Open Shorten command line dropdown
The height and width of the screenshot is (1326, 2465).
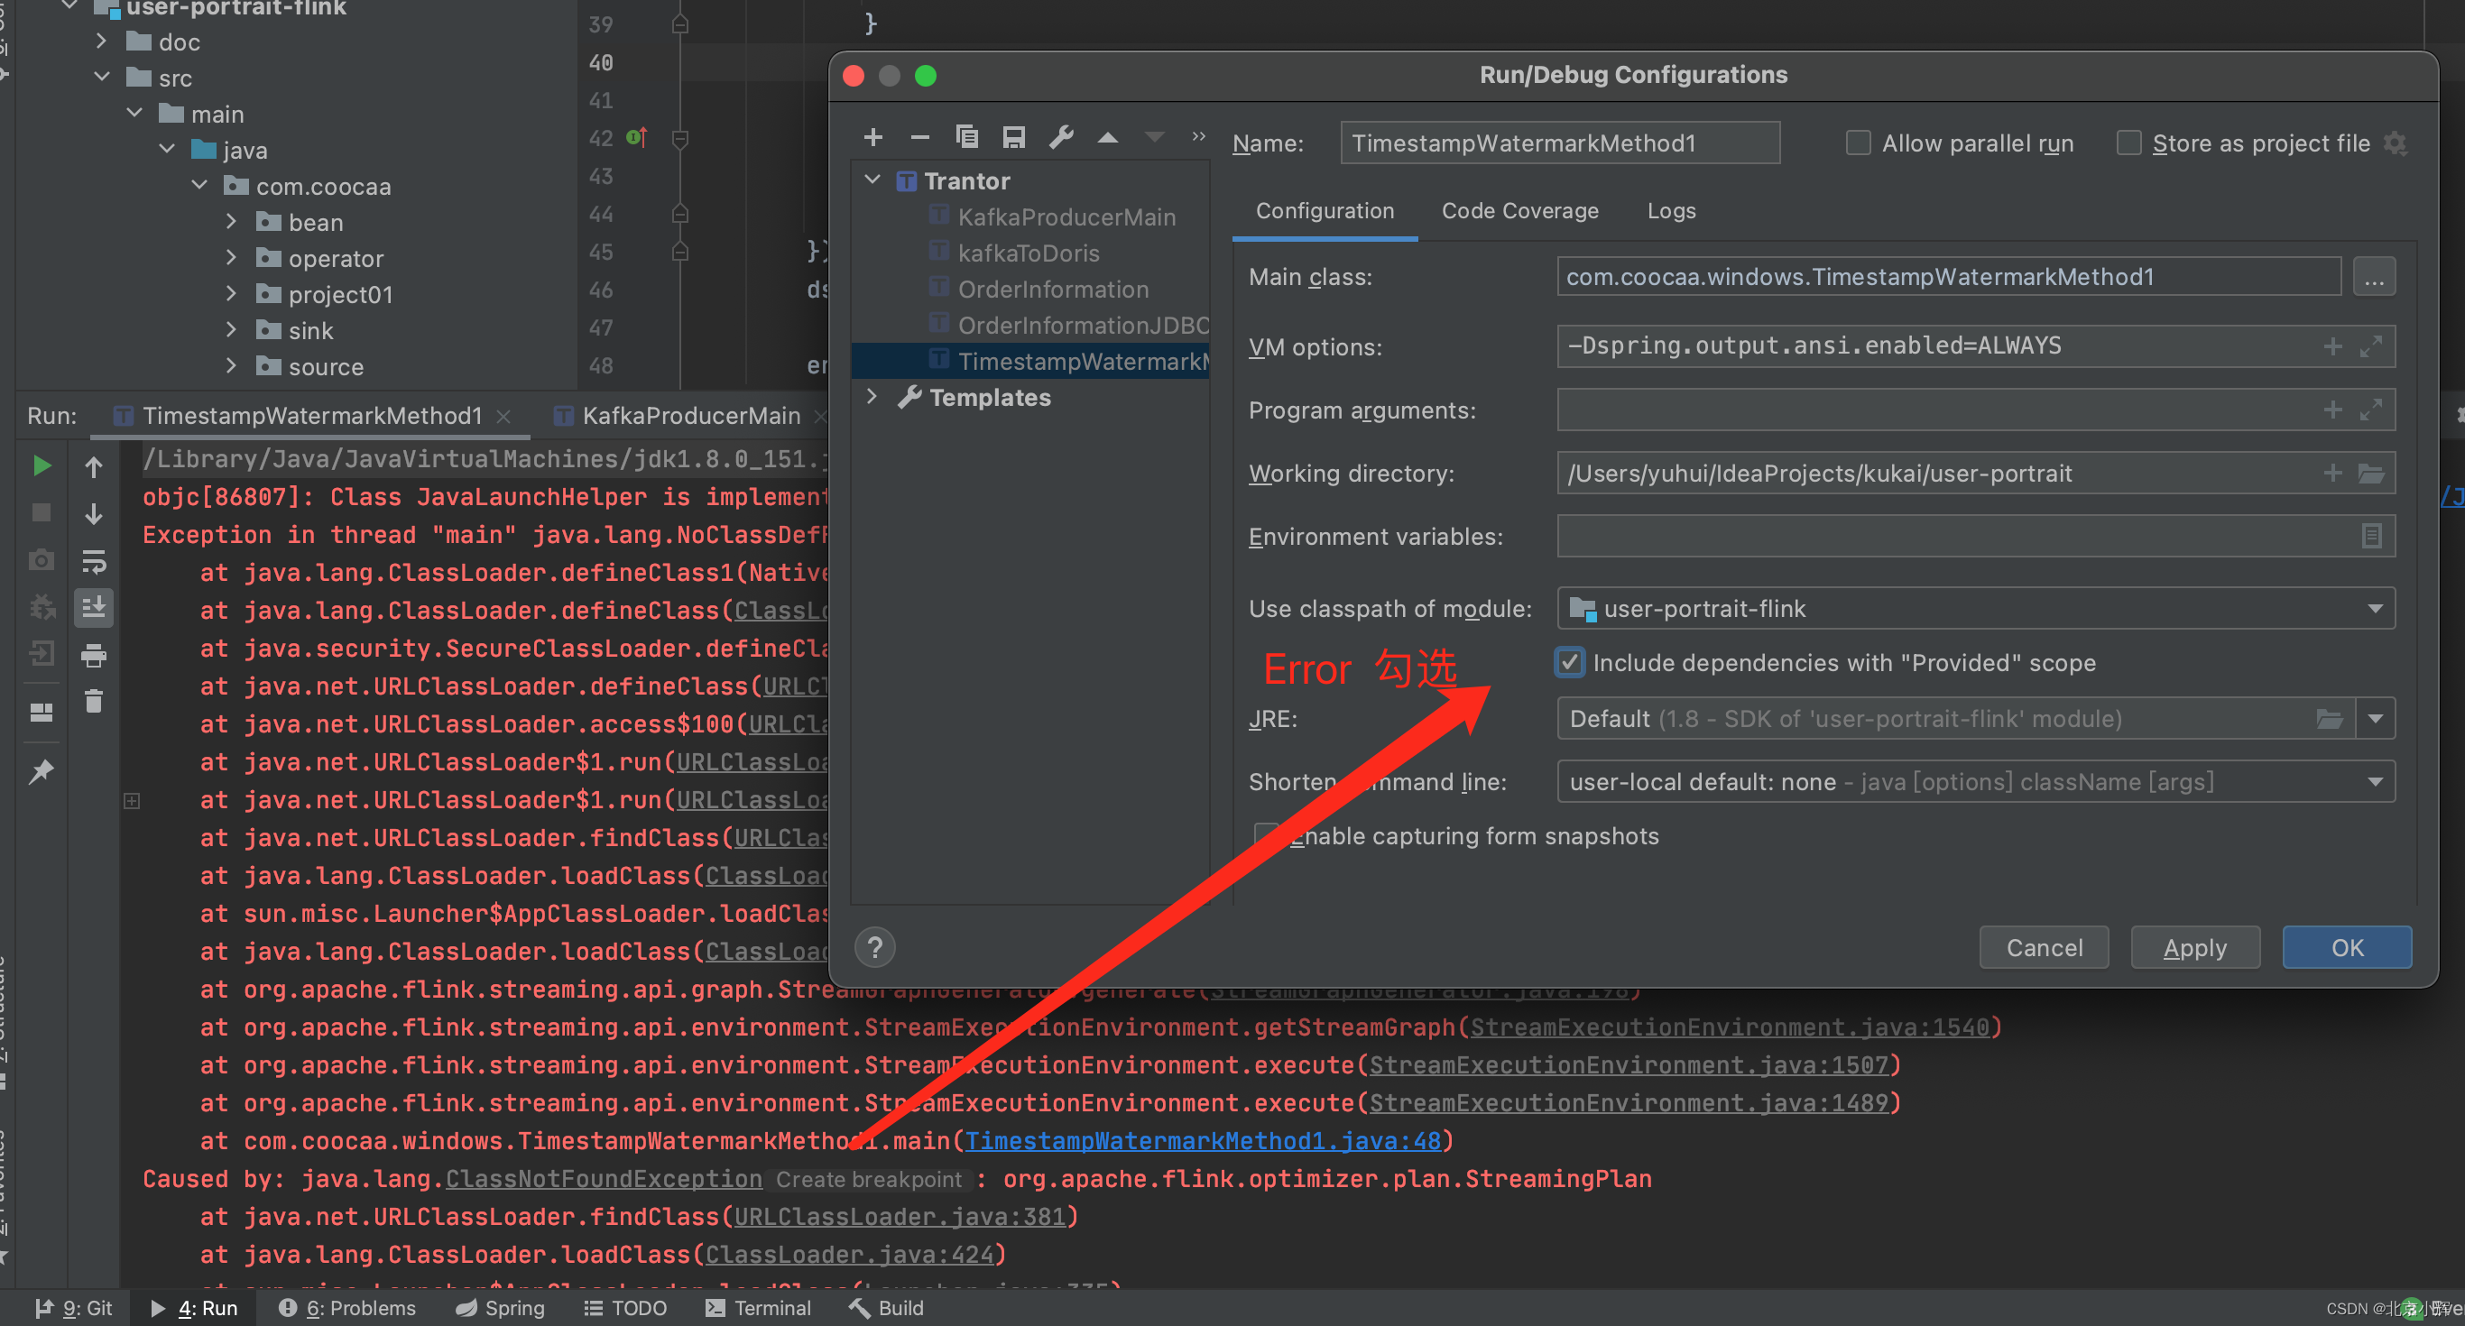1975,782
